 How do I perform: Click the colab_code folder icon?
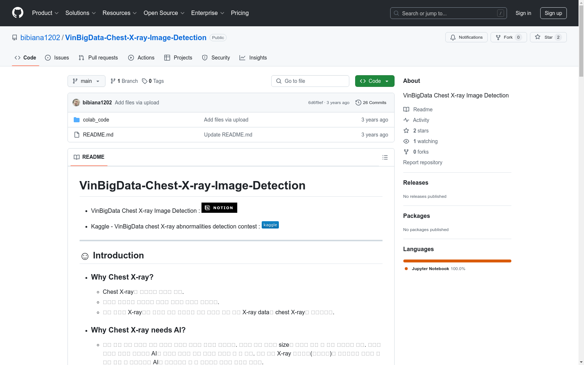[77, 120]
